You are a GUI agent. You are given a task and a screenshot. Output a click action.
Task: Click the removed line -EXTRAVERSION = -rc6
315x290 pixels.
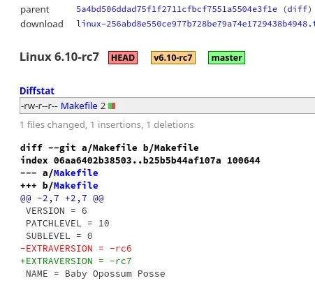tap(76, 249)
